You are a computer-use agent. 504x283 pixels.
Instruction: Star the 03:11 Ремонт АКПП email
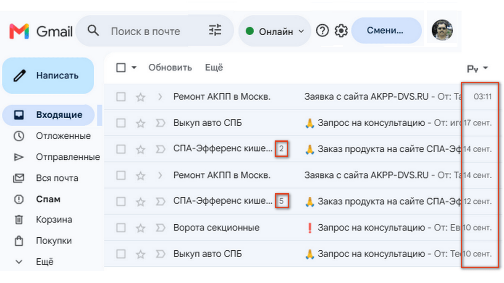140,97
